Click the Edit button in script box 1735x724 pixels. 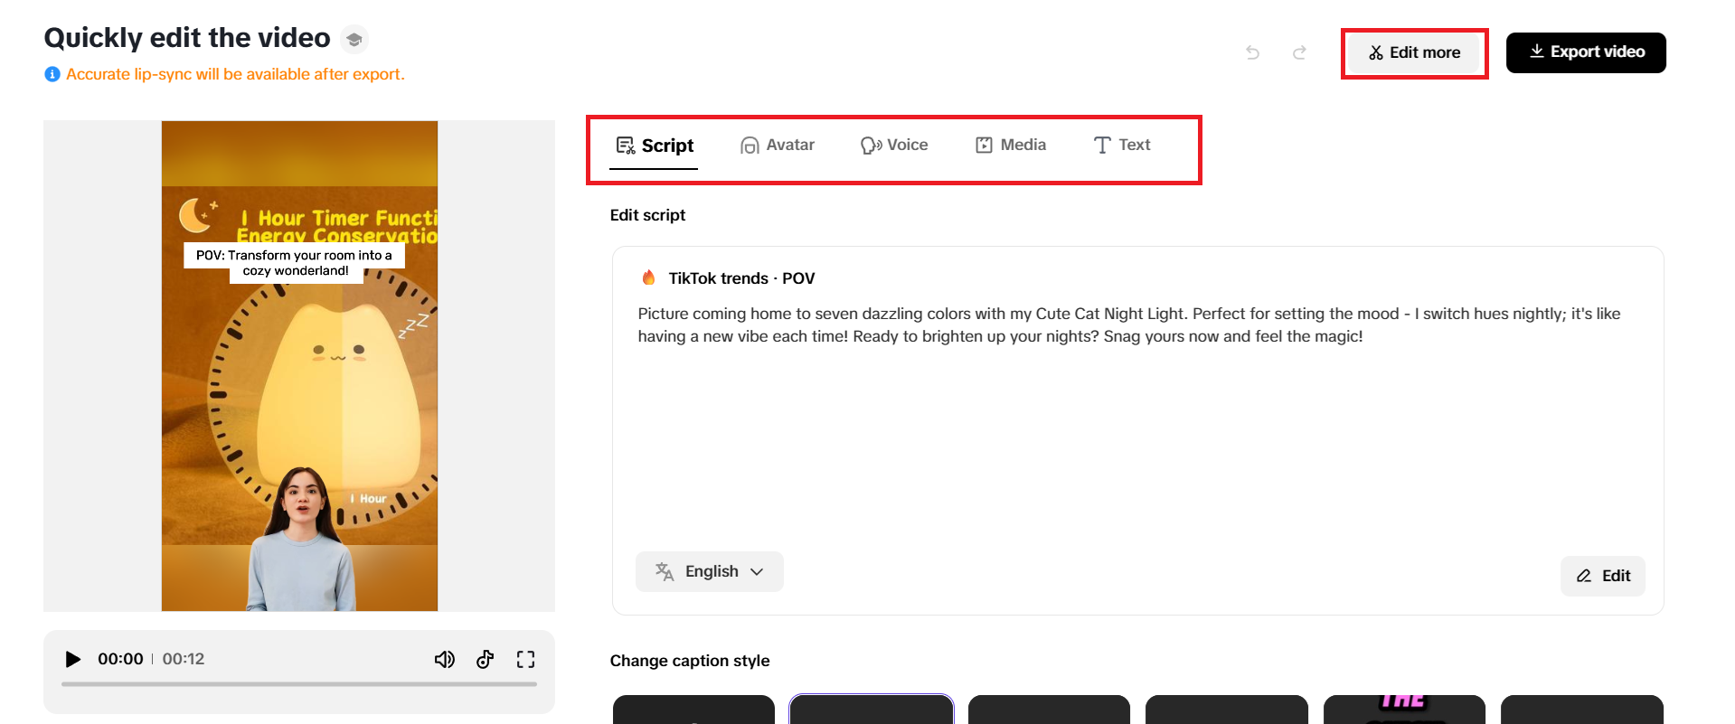tap(1603, 576)
